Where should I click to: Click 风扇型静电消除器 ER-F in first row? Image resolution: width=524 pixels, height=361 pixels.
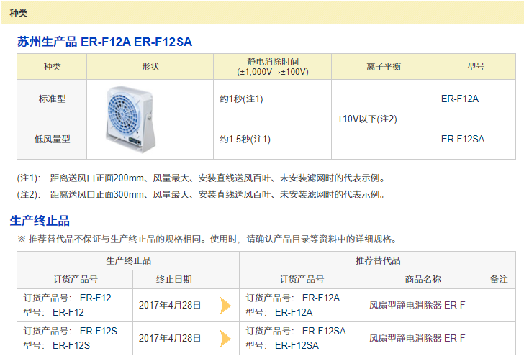click(417, 305)
